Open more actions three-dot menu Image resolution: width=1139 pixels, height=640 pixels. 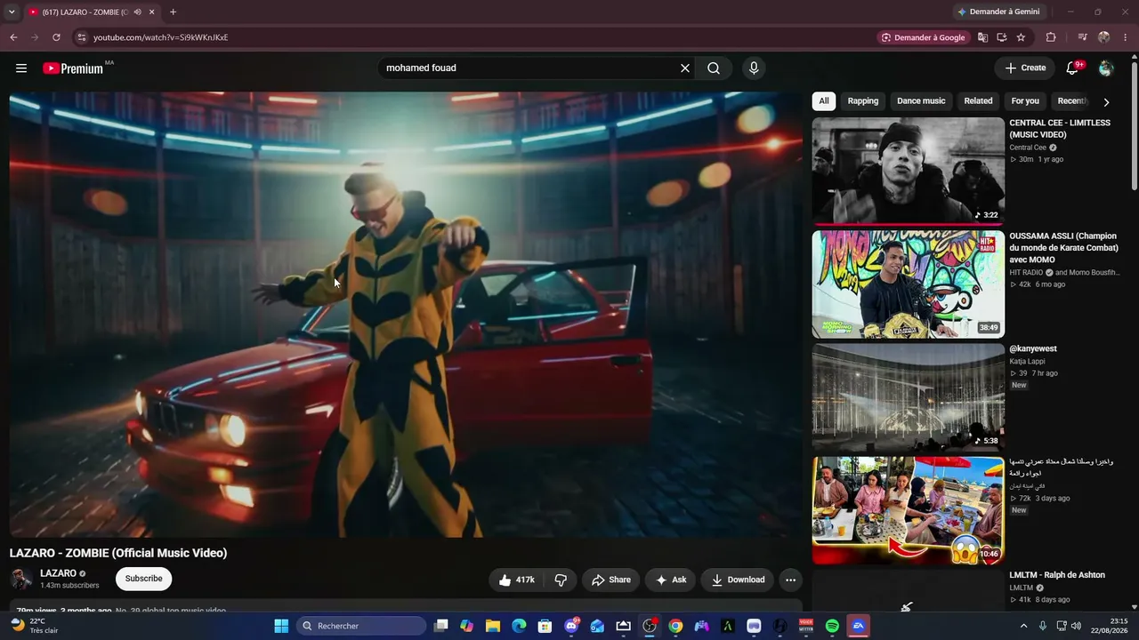tap(790, 580)
